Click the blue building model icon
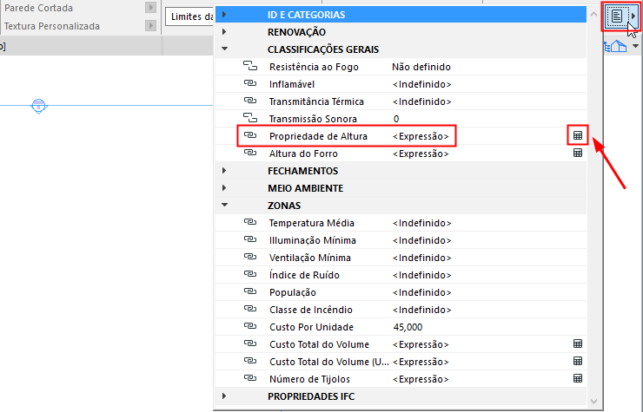 pyautogui.click(x=616, y=46)
